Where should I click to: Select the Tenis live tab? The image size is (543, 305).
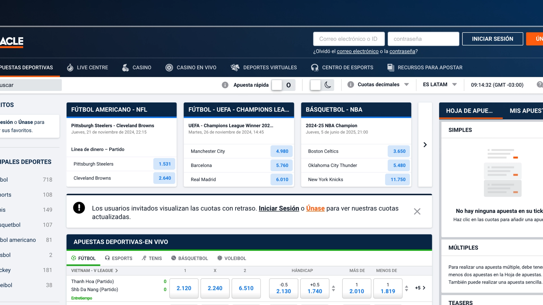click(x=152, y=258)
